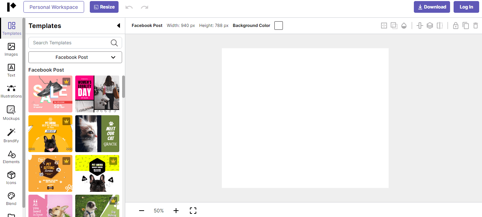Viewport: 482px width, 217px height.
Task: Open the Personal Workspace selector
Action: click(54, 7)
